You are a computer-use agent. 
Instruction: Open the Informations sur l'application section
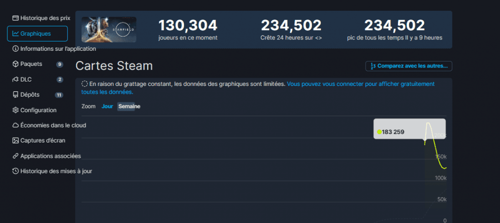(x=58, y=49)
